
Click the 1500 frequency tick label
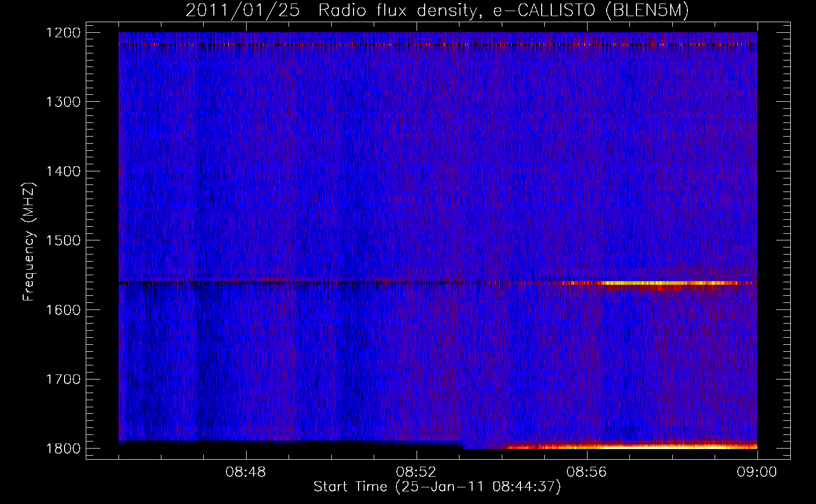(x=64, y=240)
